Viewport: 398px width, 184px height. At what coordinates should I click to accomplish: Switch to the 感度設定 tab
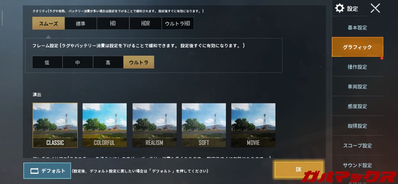[357, 106]
